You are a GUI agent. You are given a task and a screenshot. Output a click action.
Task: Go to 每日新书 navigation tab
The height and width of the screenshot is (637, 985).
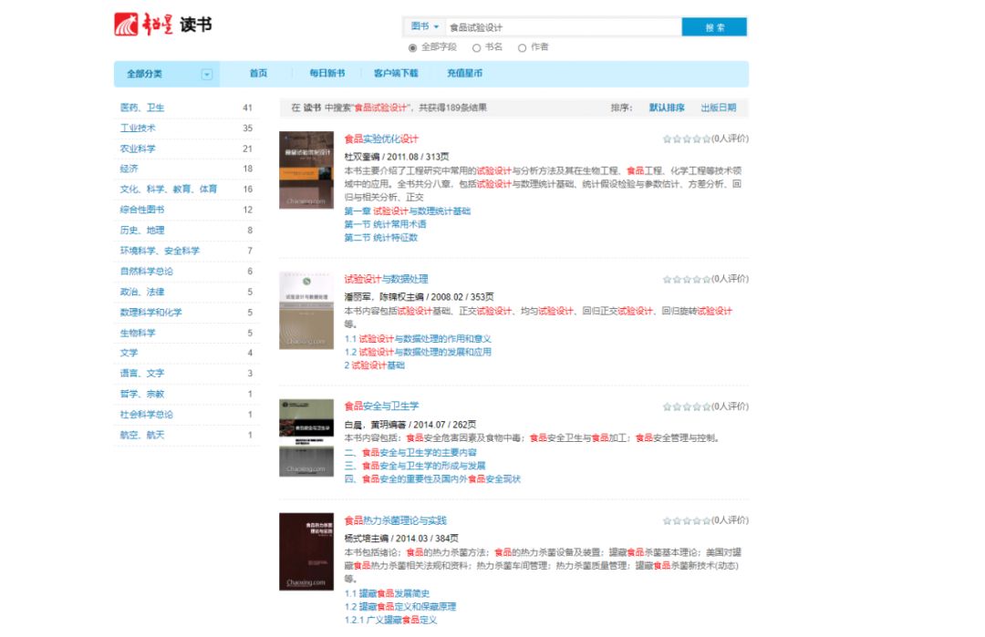(x=327, y=74)
